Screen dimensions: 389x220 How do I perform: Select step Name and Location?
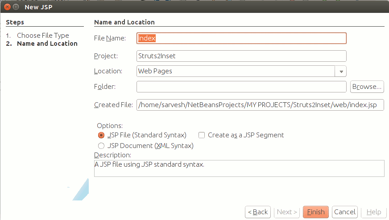pos(47,44)
